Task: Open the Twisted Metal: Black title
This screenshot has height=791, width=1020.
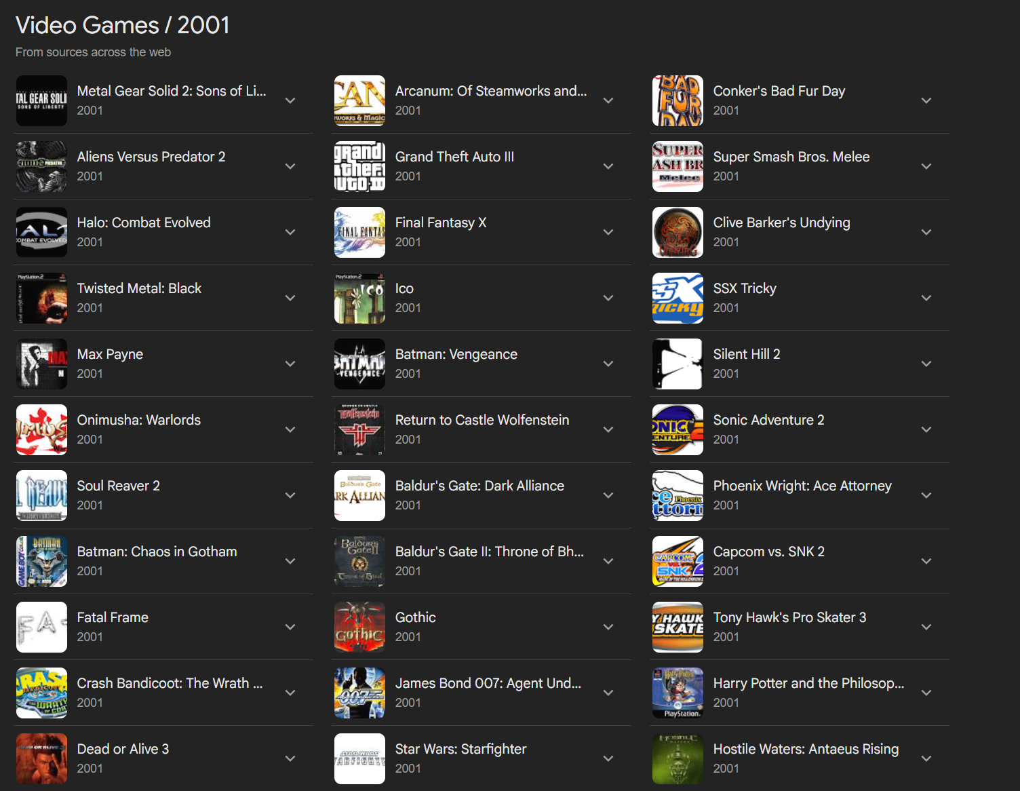Action: pos(139,288)
